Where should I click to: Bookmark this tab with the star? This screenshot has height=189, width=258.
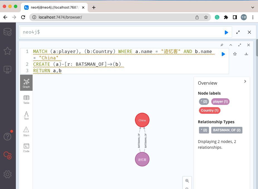206,17
